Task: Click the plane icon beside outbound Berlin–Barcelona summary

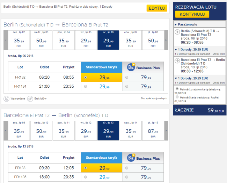Action: coord(177,32)
